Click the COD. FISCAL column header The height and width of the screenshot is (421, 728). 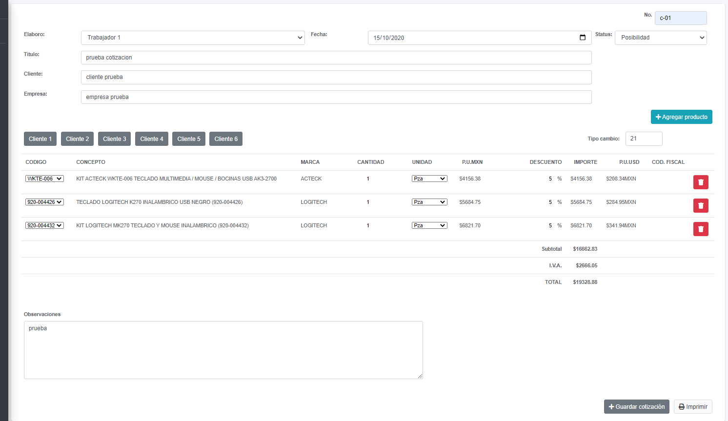[x=668, y=162]
